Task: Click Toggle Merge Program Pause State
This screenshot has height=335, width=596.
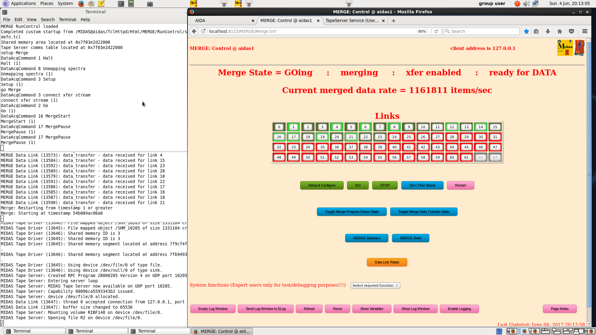Action: 352,212
